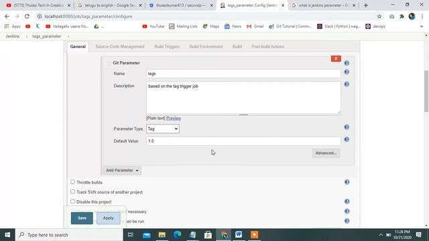This screenshot has height=241, width=429.
Task: Open notification center on taskbar
Action: pos(418,235)
